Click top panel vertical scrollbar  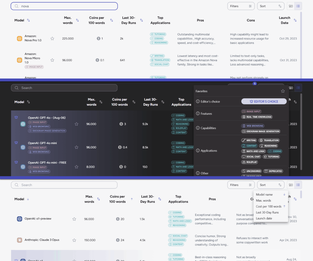coord(301,45)
